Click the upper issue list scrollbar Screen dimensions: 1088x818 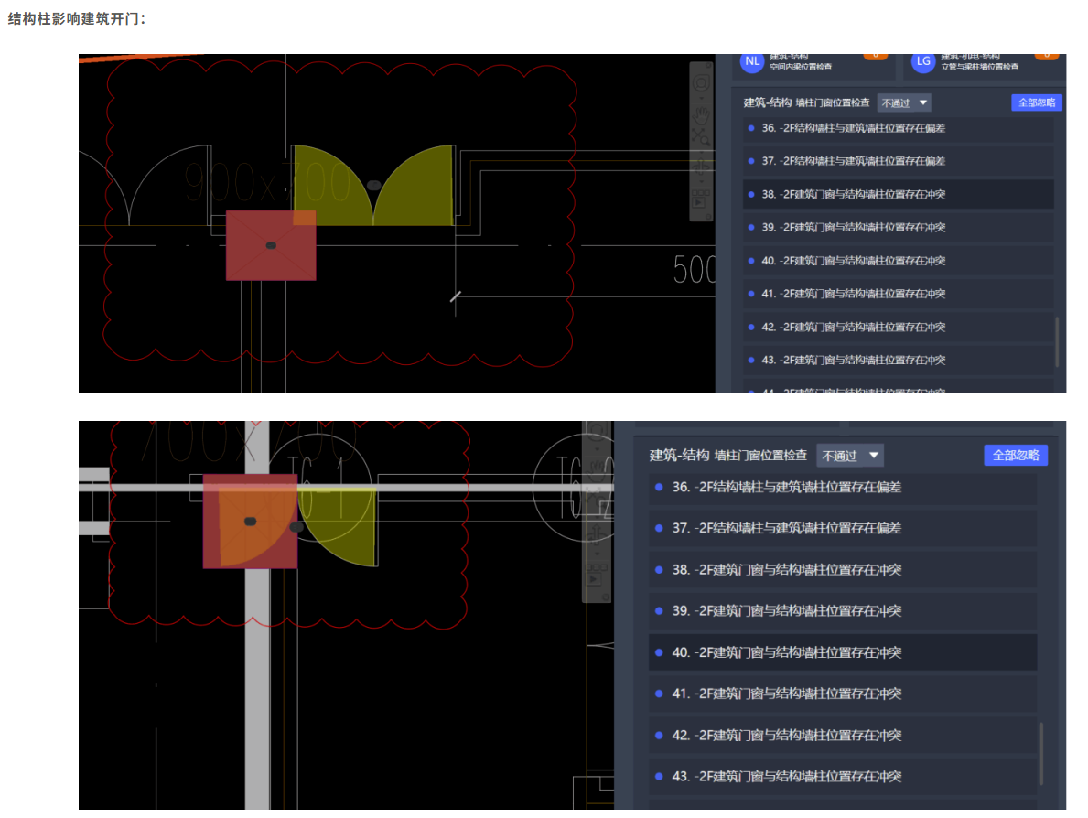[1057, 341]
